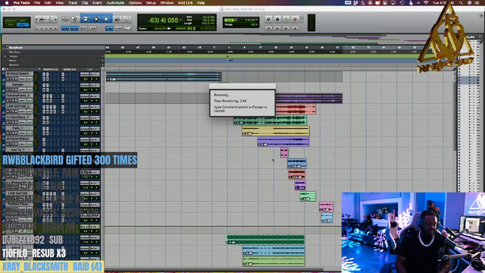Click the Go to End transport button

295,28
